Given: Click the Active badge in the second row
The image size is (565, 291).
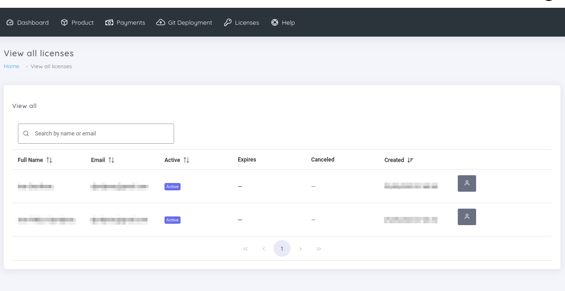Looking at the screenshot, I should [x=172, y=220].
